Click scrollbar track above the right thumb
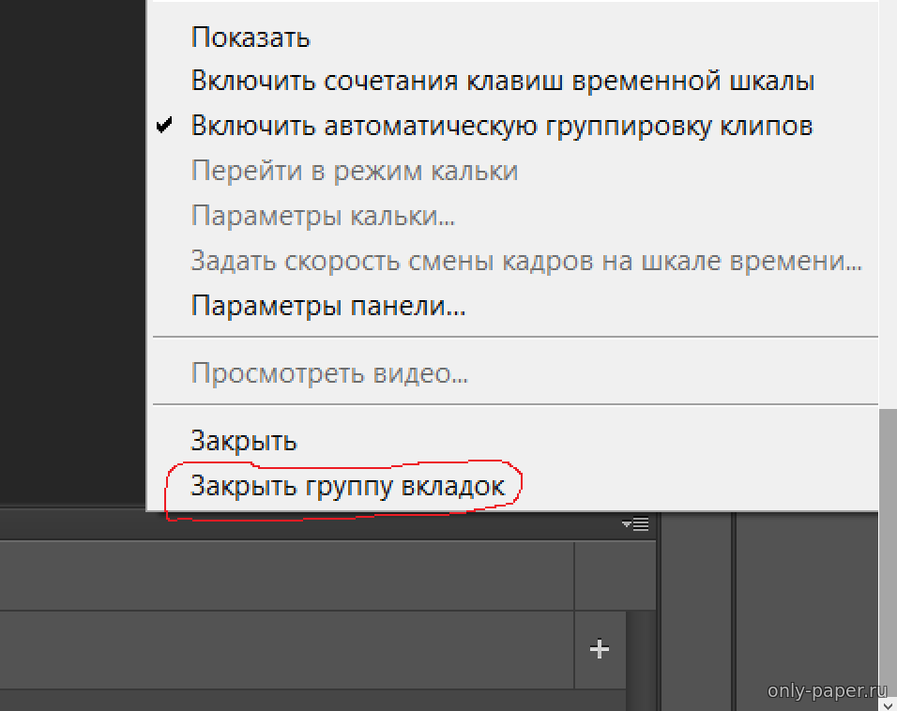The image size is (897, 711). (888, 188)
